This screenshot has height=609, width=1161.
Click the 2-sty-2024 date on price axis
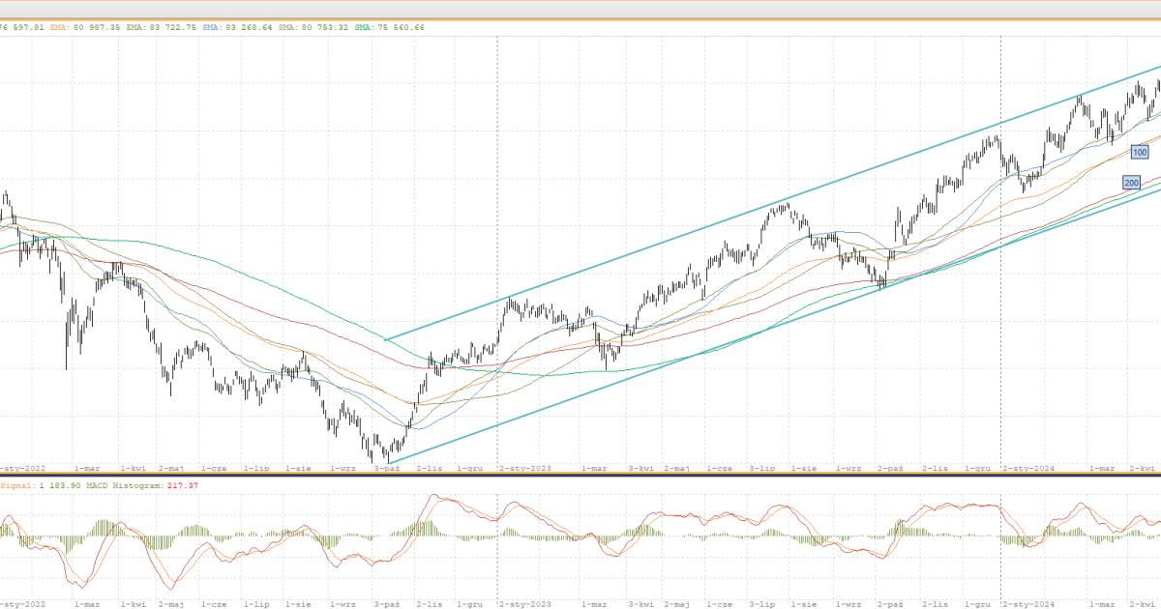[x=1029, y=468]
